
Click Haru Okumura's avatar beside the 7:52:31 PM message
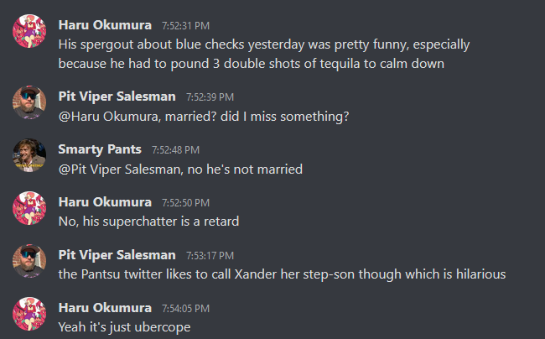coord(29,31)
